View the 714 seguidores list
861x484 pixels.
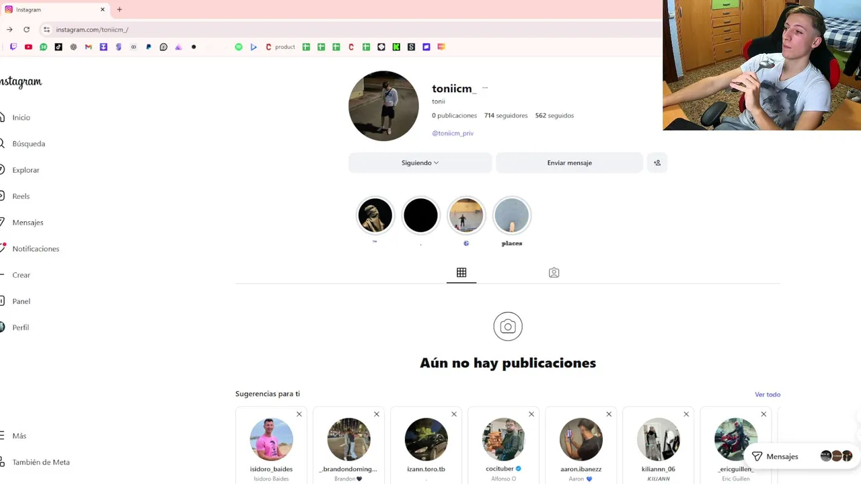click(506, 116)
